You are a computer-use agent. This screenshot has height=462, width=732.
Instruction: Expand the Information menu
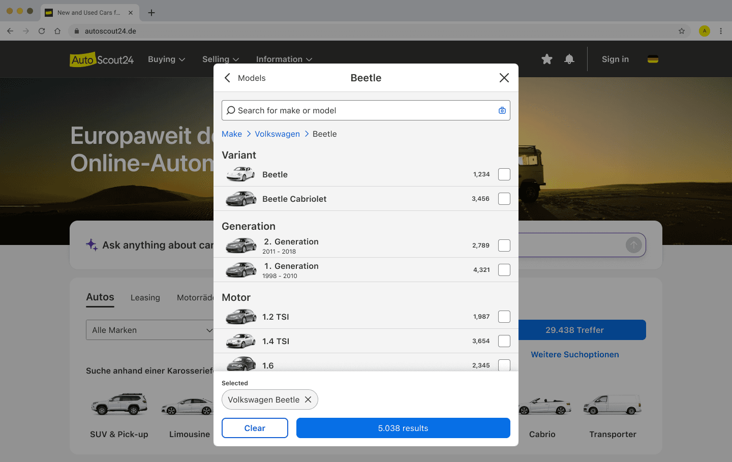[284, 59]
